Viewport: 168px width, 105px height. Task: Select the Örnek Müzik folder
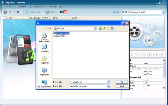pos(60,36)
